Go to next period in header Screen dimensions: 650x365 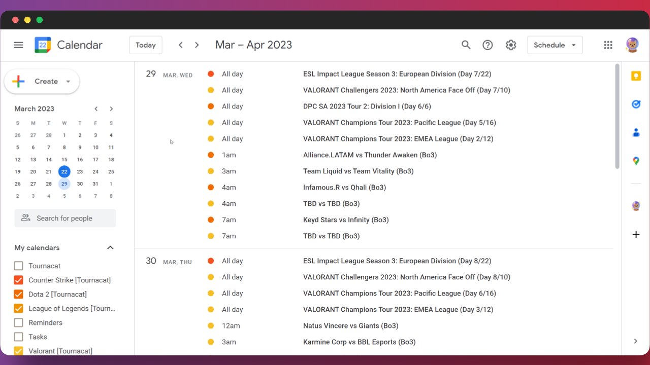197,45
